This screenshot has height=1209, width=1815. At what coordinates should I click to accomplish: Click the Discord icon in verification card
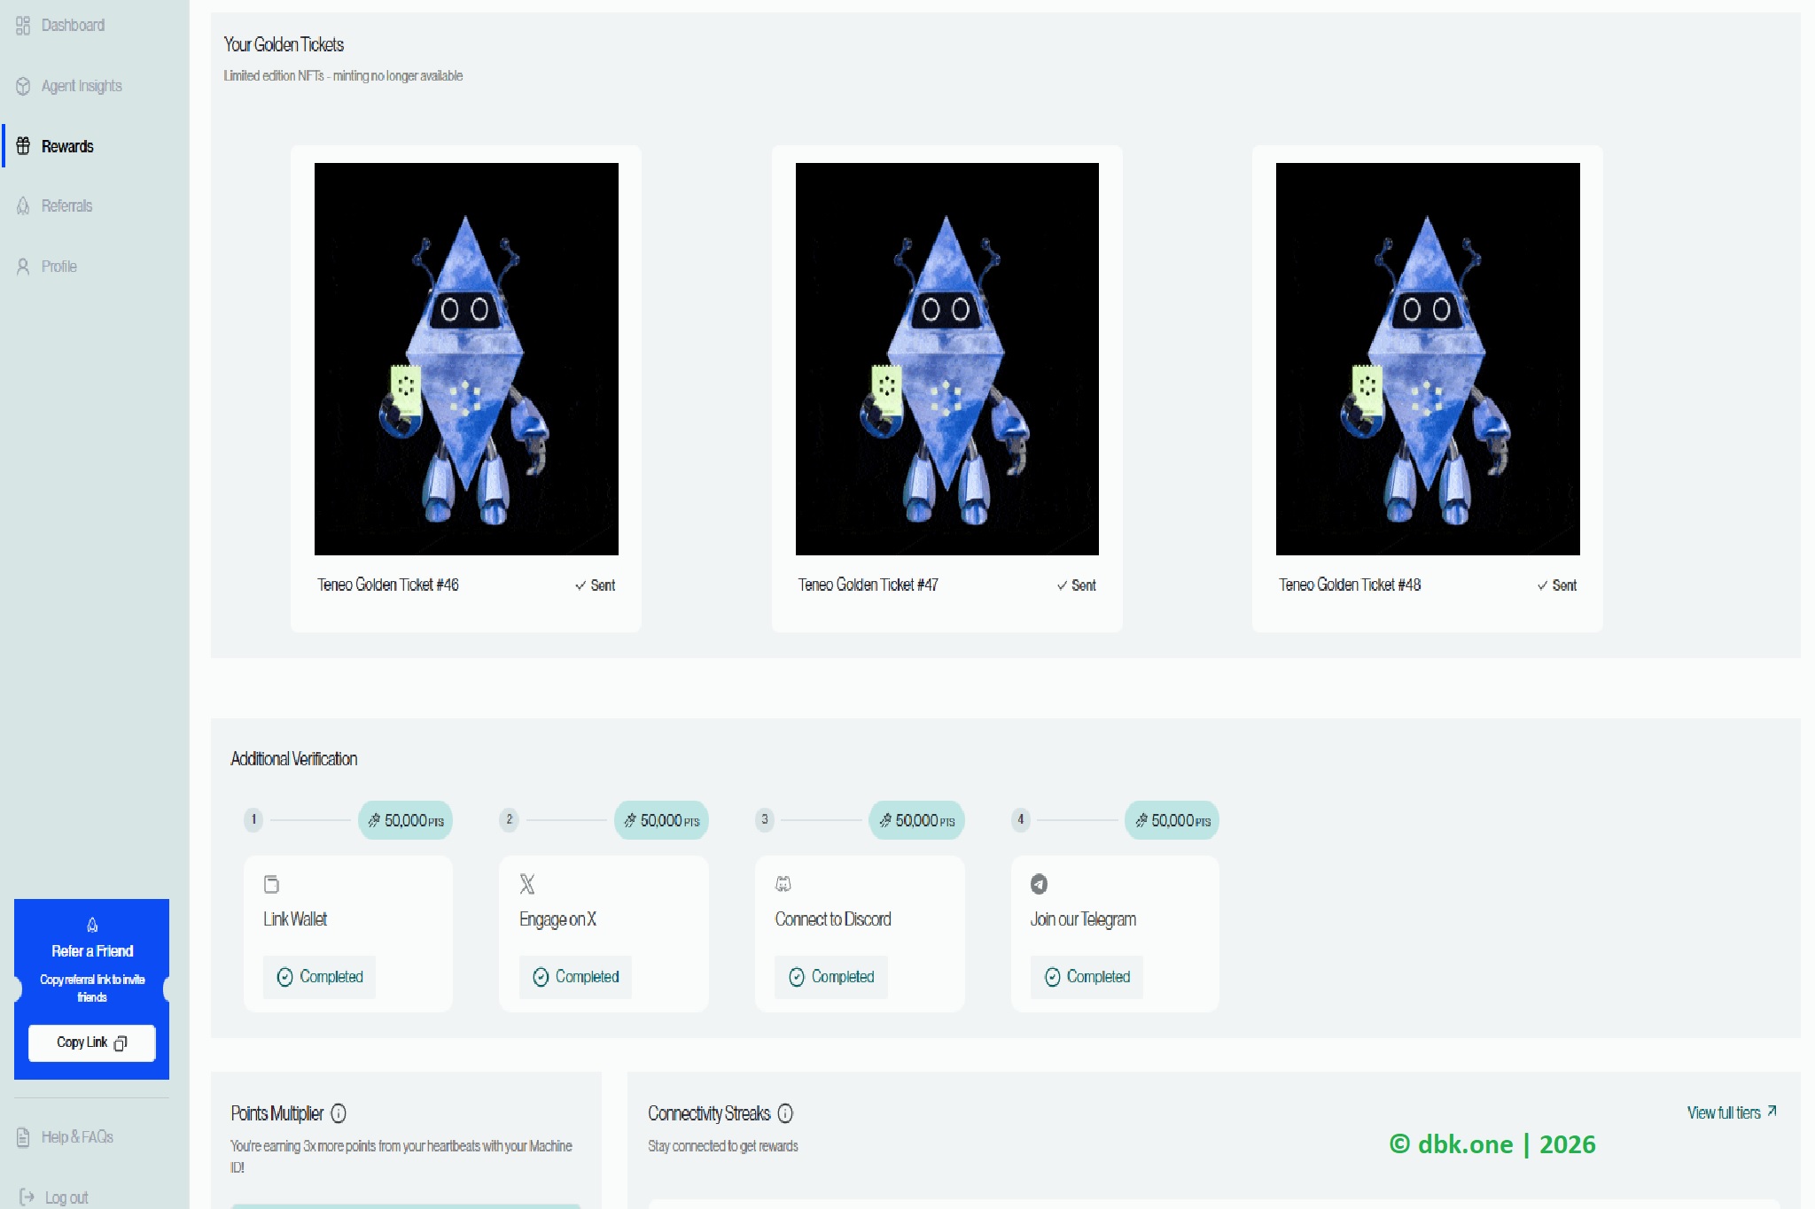783,884
